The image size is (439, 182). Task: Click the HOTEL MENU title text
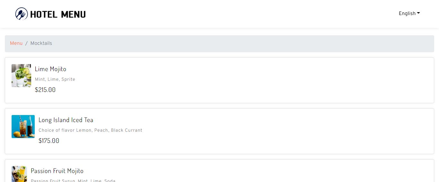[58, 14]
